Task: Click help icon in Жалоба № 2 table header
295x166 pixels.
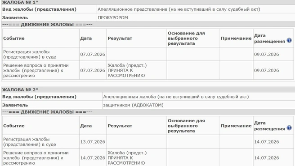Action: 289,128
